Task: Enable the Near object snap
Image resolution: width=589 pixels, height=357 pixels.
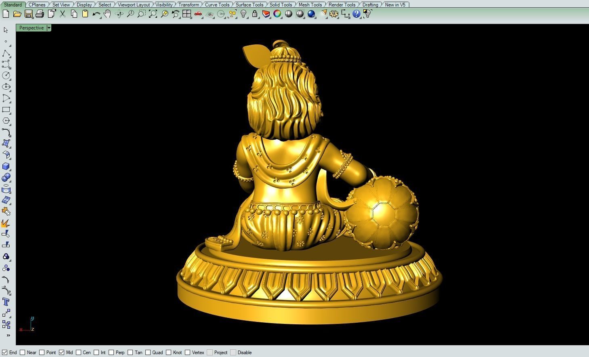Action: click(23, 353)
